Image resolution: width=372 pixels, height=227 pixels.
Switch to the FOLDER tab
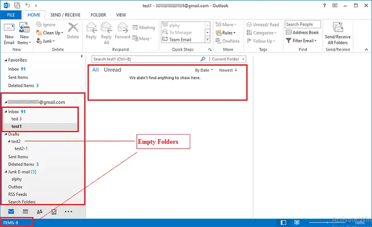coord(98,15)
